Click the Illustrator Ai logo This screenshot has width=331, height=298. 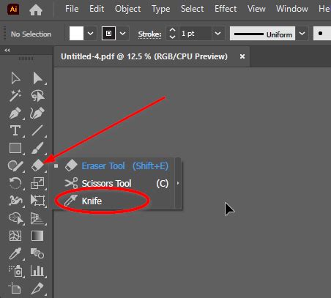click(13, 10)
